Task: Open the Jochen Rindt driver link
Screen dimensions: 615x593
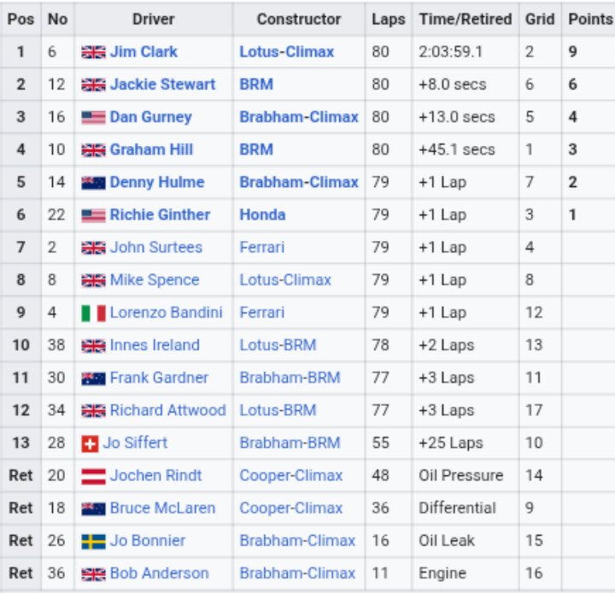Action: click(x=155, y=475)
